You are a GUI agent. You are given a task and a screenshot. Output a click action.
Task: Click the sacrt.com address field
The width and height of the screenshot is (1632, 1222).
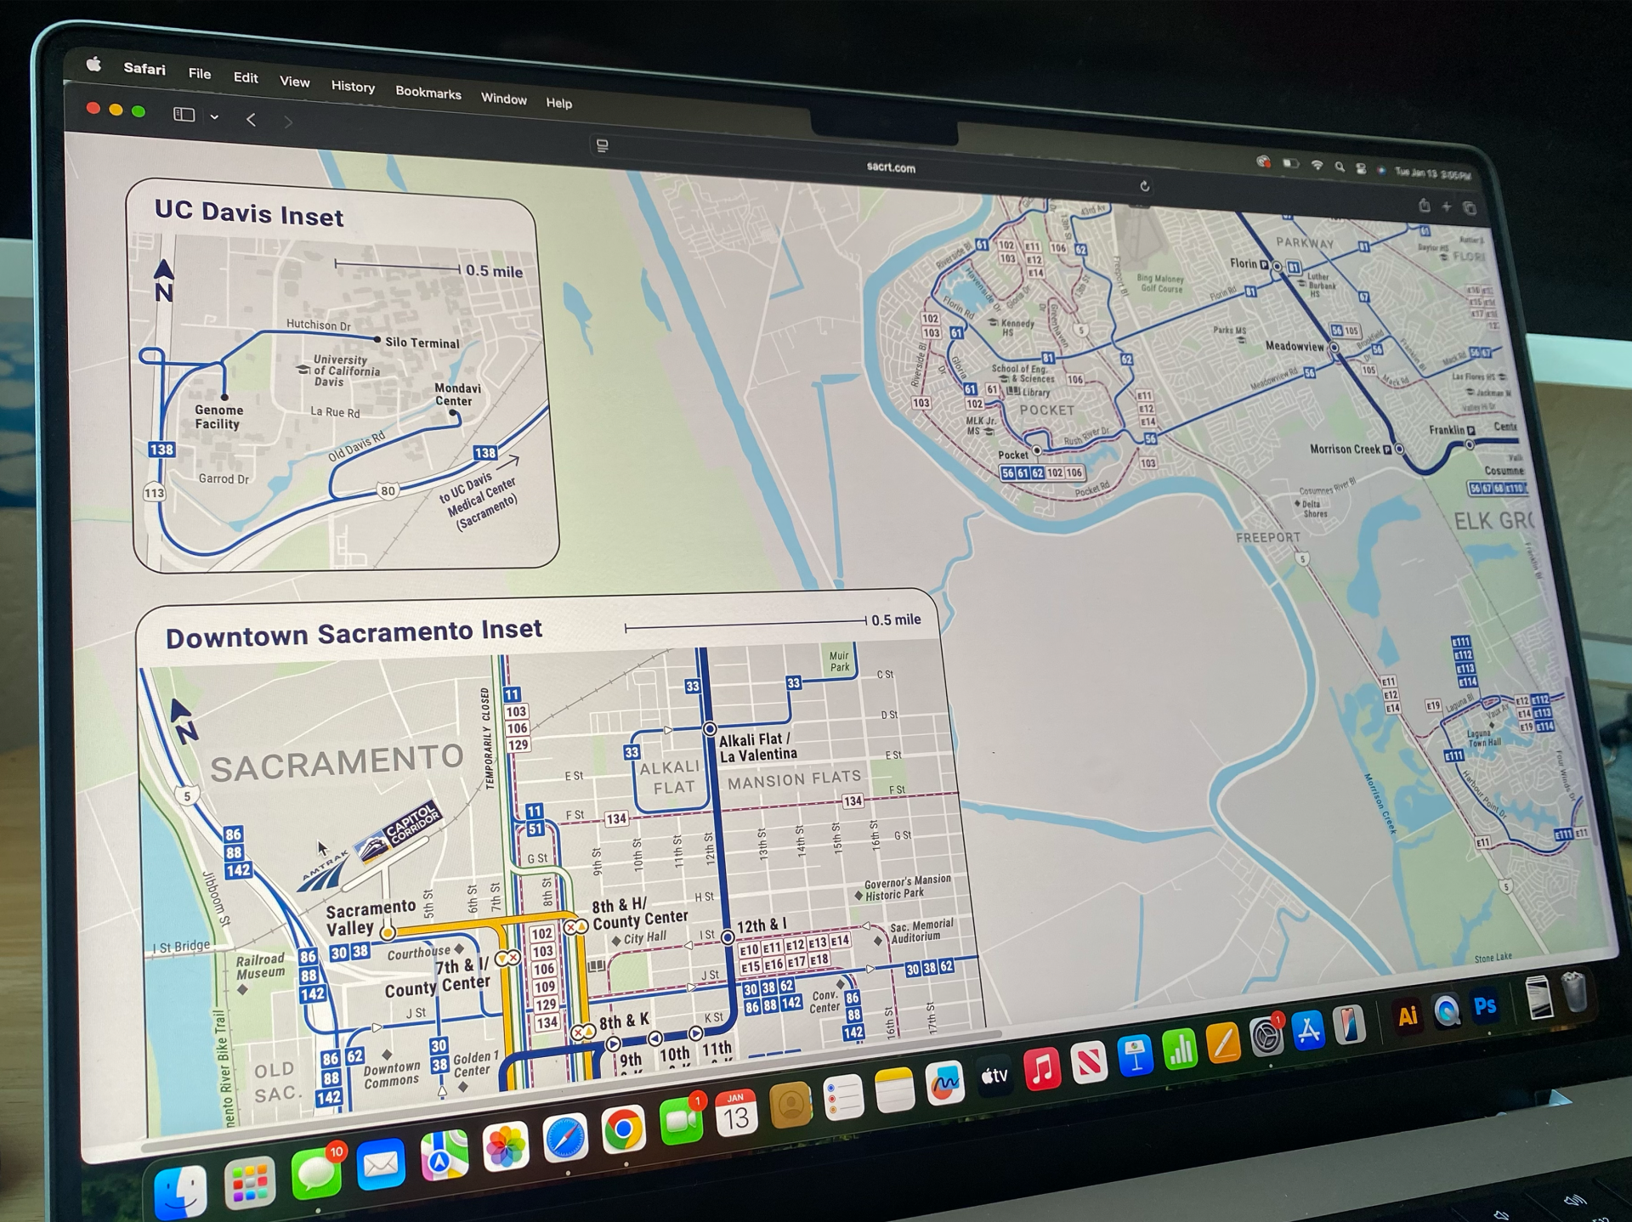click(891, 167)
